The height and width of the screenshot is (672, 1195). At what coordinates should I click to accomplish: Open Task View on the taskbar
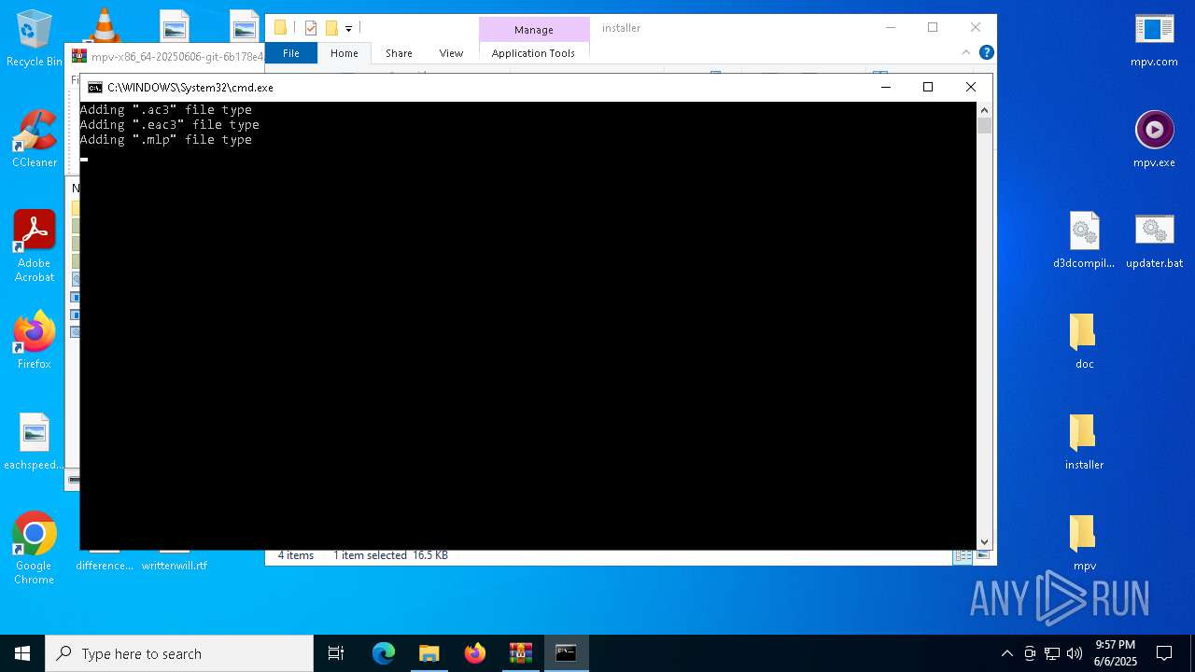click(x=336, y=653)
